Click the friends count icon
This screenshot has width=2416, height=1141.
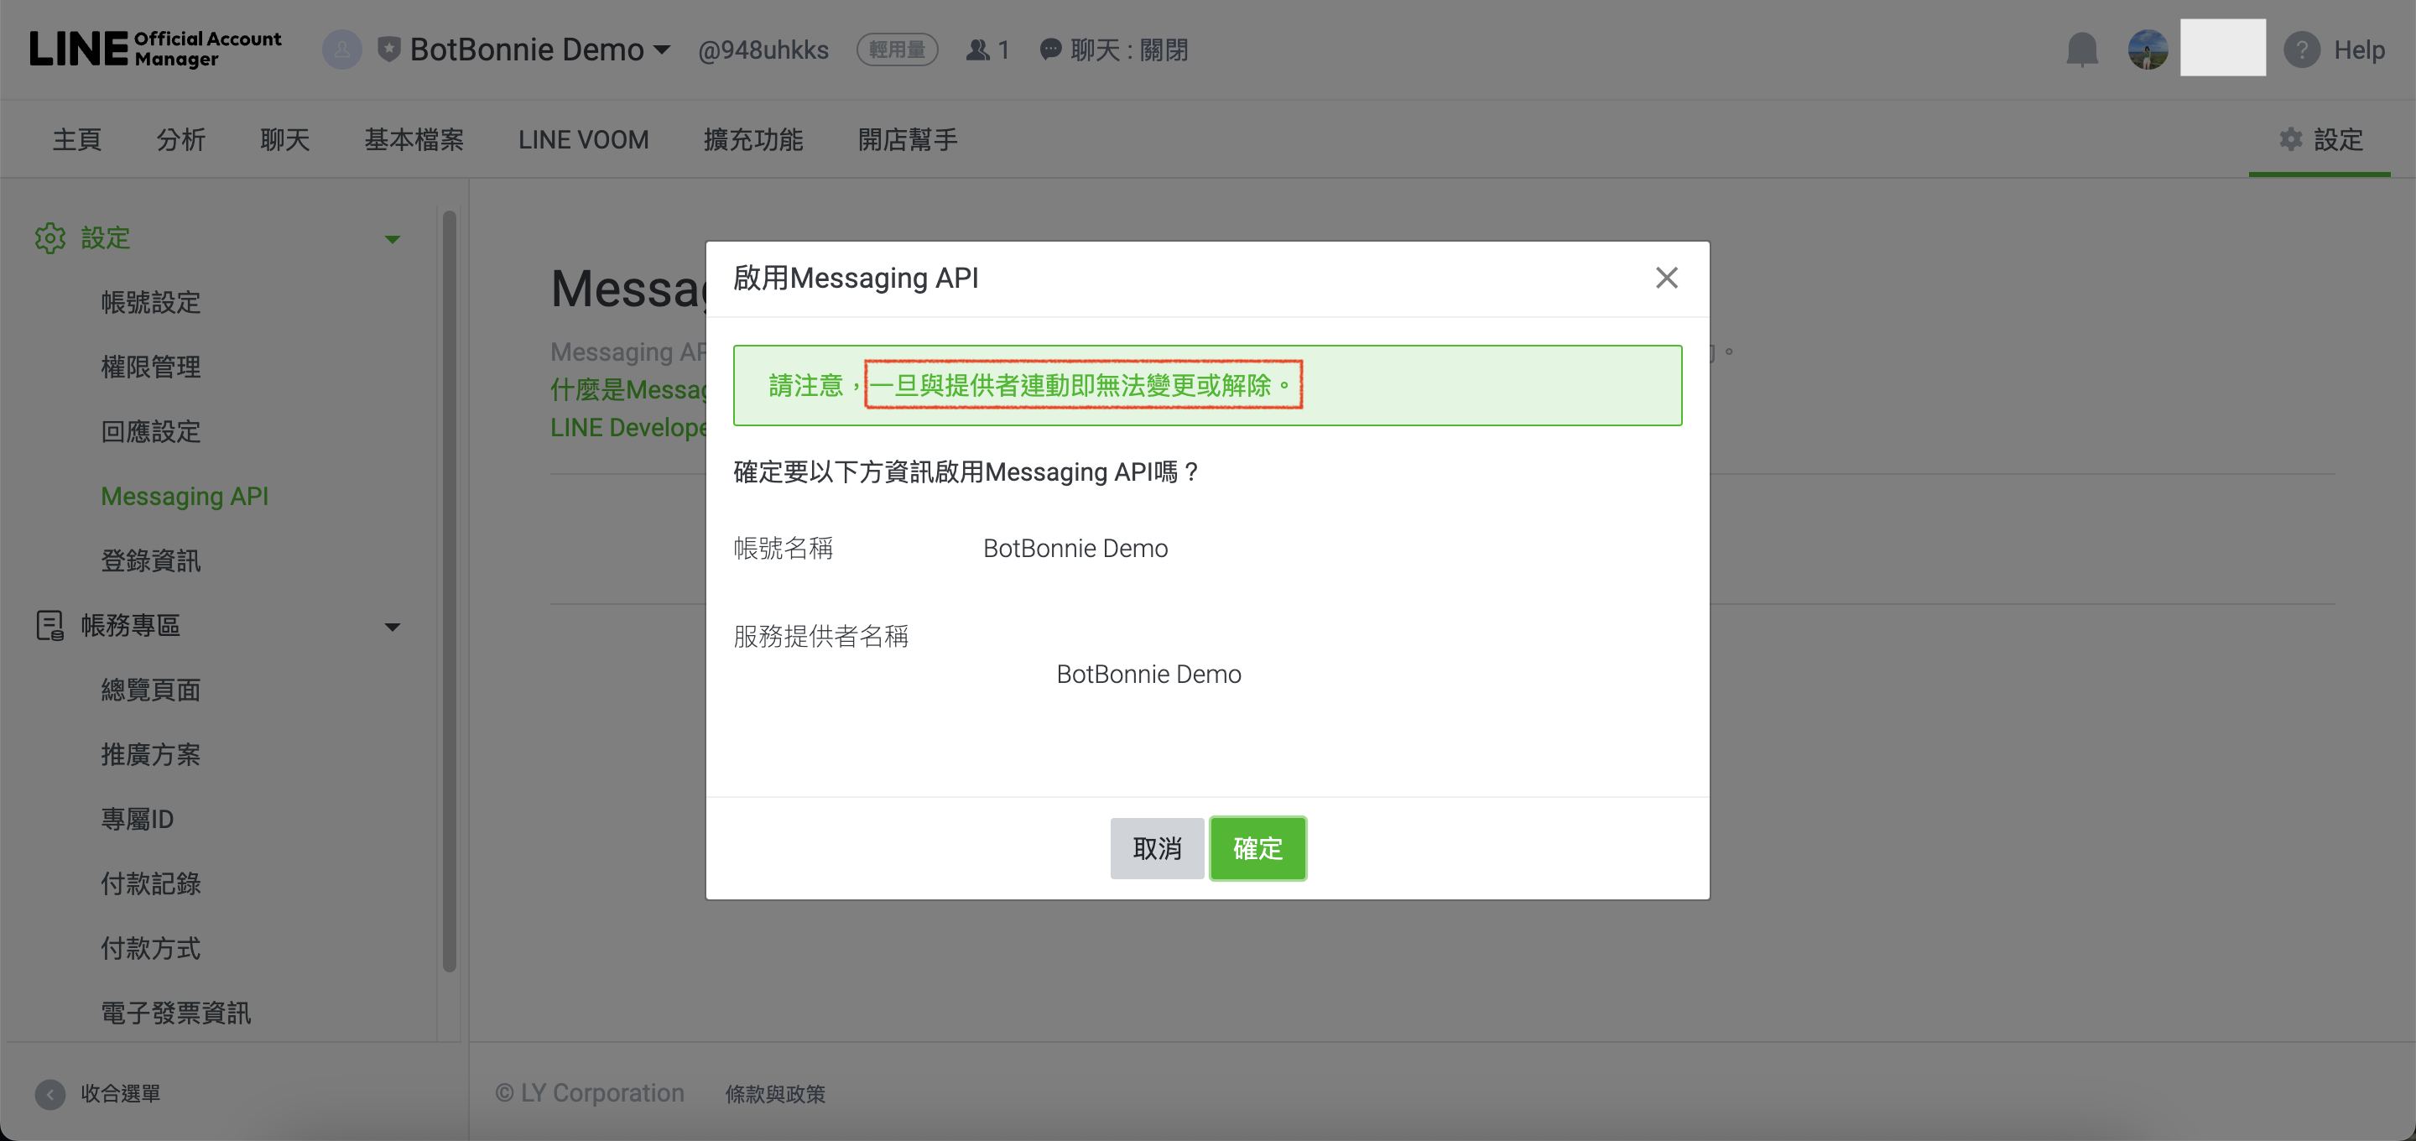[977, 49]
